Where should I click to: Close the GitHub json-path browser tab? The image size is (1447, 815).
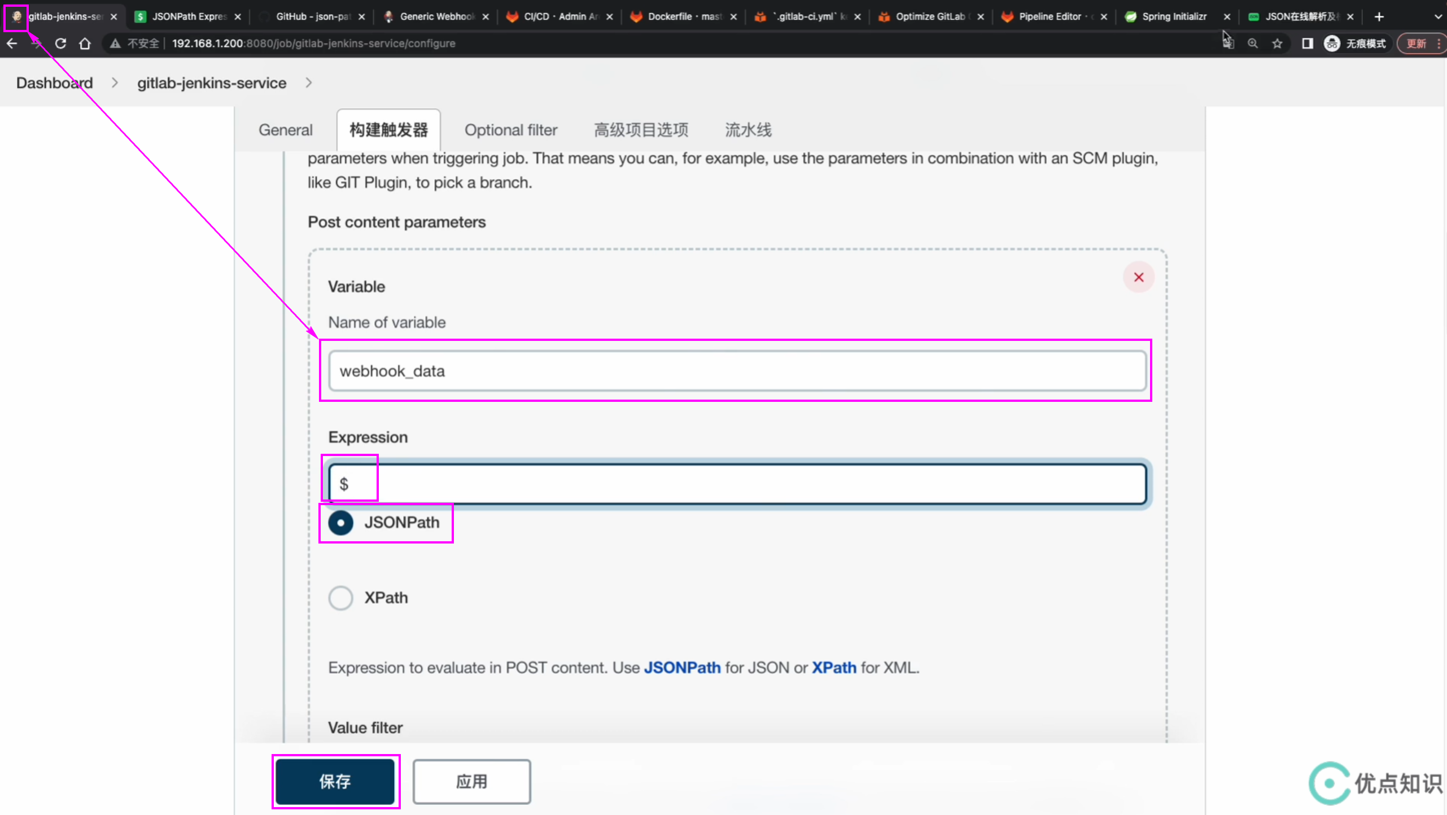[362, 16]
